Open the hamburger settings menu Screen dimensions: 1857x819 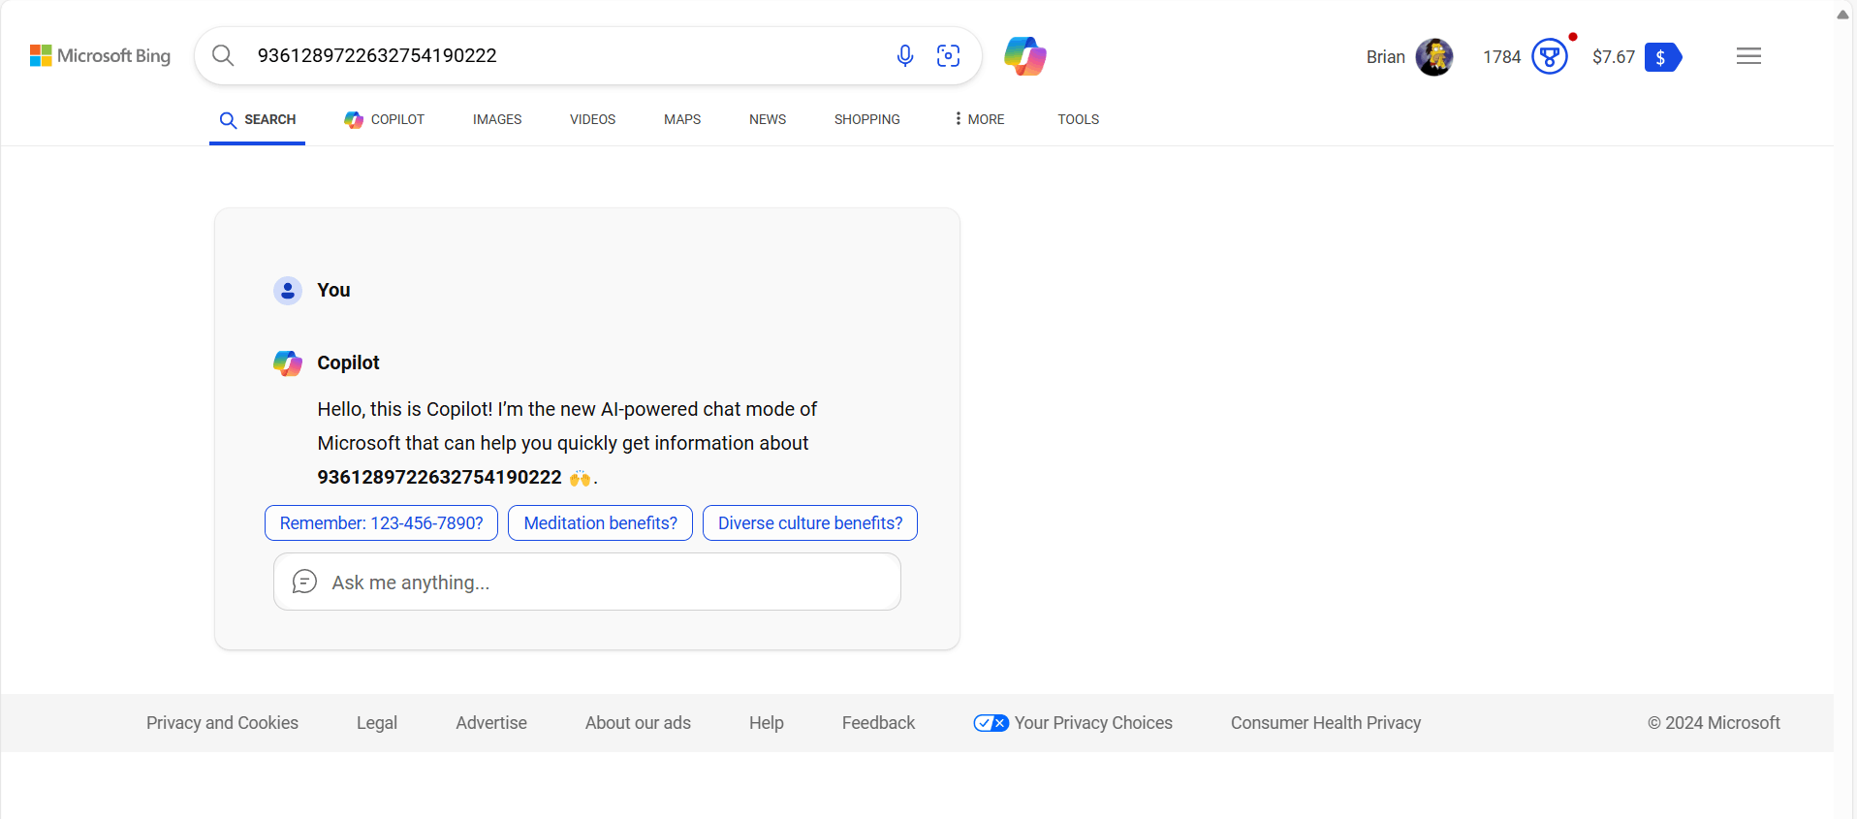(1748, 56)
